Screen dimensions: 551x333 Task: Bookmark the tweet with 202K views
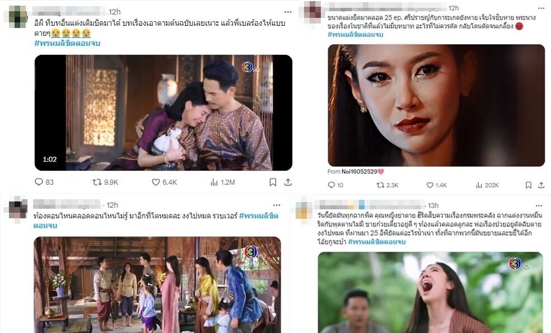point(529,185)
